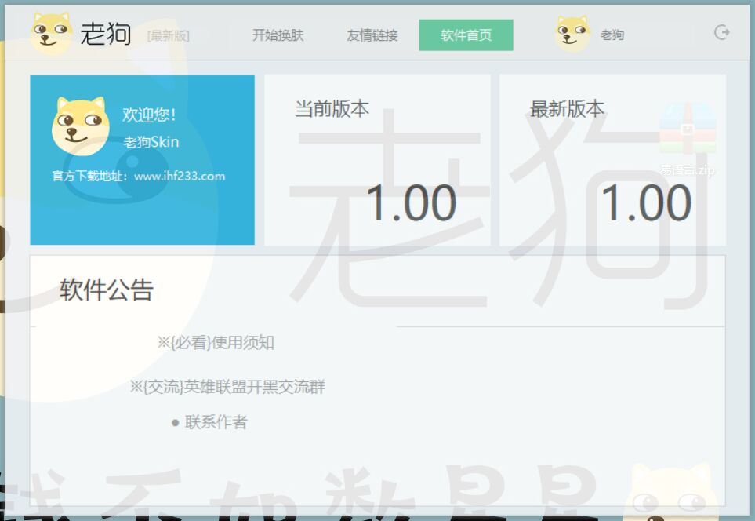Screen dimensions: 755x521
Task: Select the 软件首页 tab
Action: click(466, 35)
